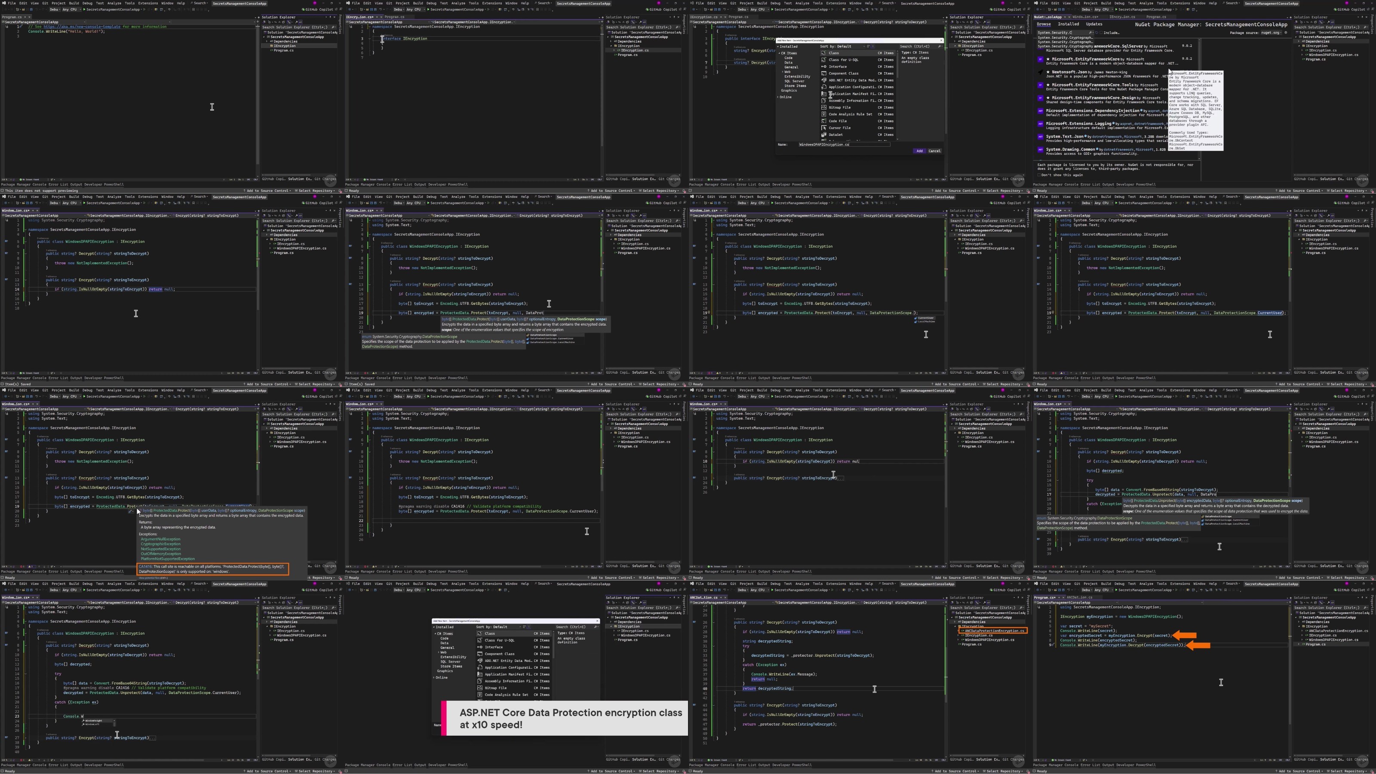
Task: Click Name field containing WindowsDPAPIEncryption.cs
Action: click(x=844, y=145)
